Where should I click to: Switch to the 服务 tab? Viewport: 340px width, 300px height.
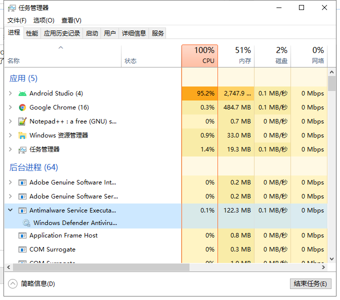157,33
